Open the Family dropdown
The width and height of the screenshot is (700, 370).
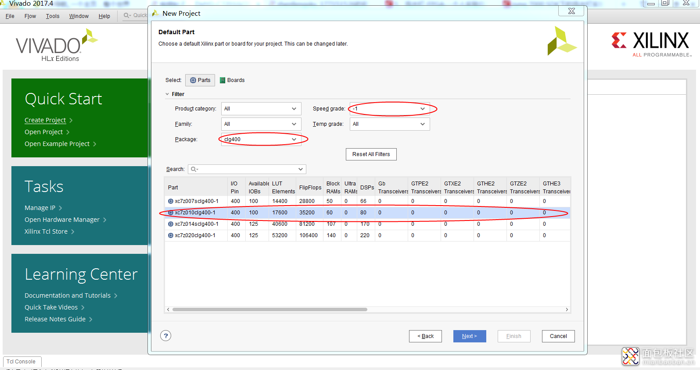(x=261, y=124)
